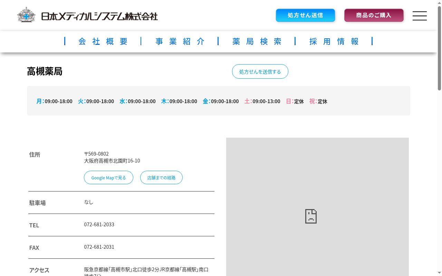Open the hamburger menu icon

click(x=420, y=16)
